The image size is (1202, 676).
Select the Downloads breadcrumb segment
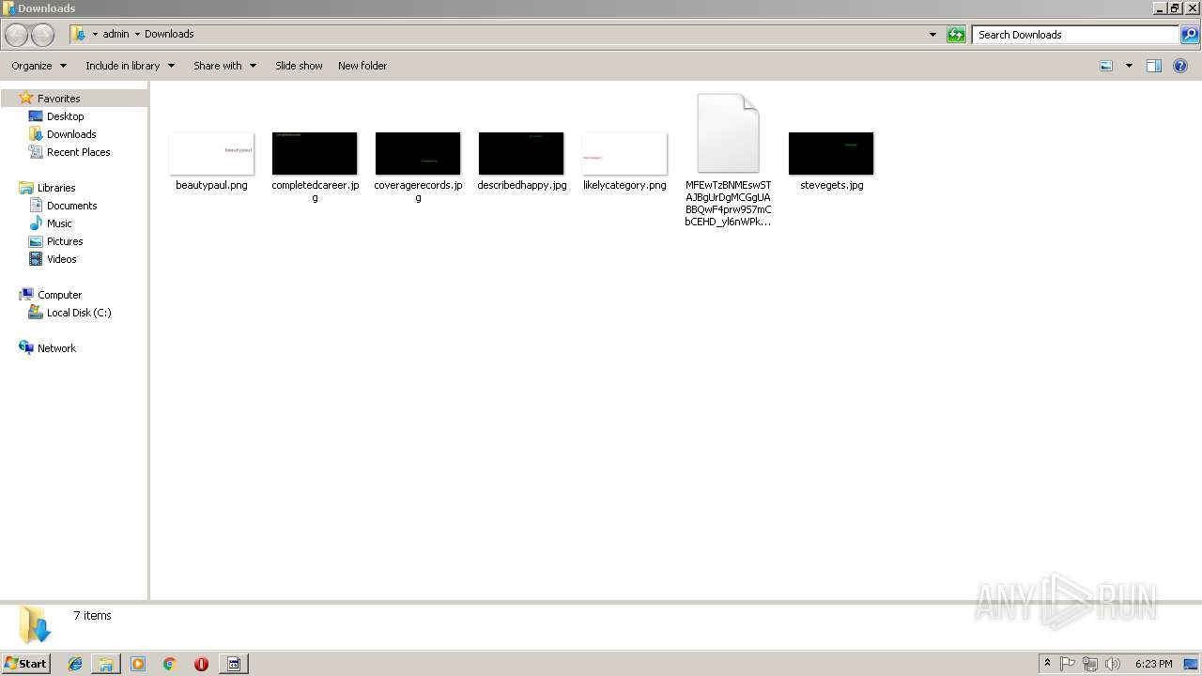[169, 35]
